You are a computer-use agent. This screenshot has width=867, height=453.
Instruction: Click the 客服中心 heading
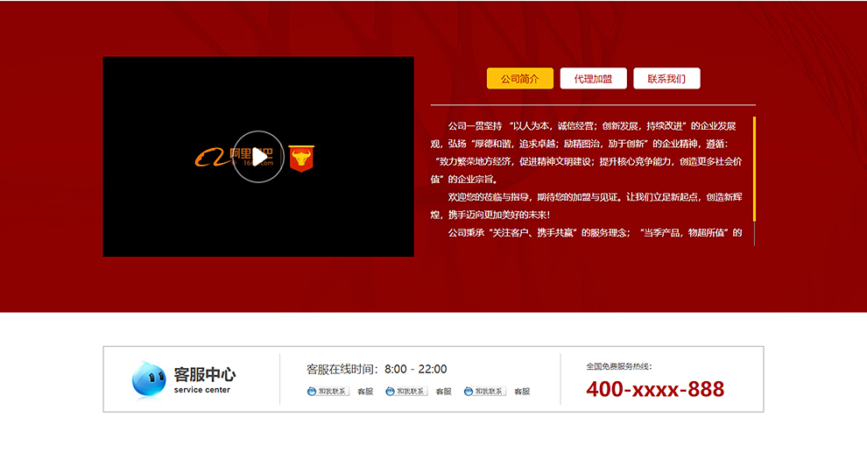tap(205, 374)
